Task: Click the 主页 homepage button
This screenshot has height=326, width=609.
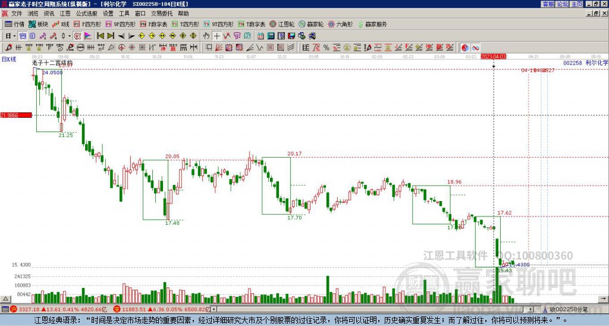Action: click(577, 4)
